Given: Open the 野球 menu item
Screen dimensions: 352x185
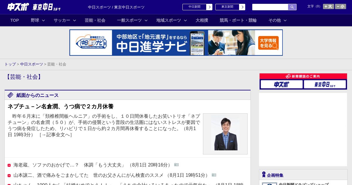Looking at the screenshot, I should [x=35, y=20].
